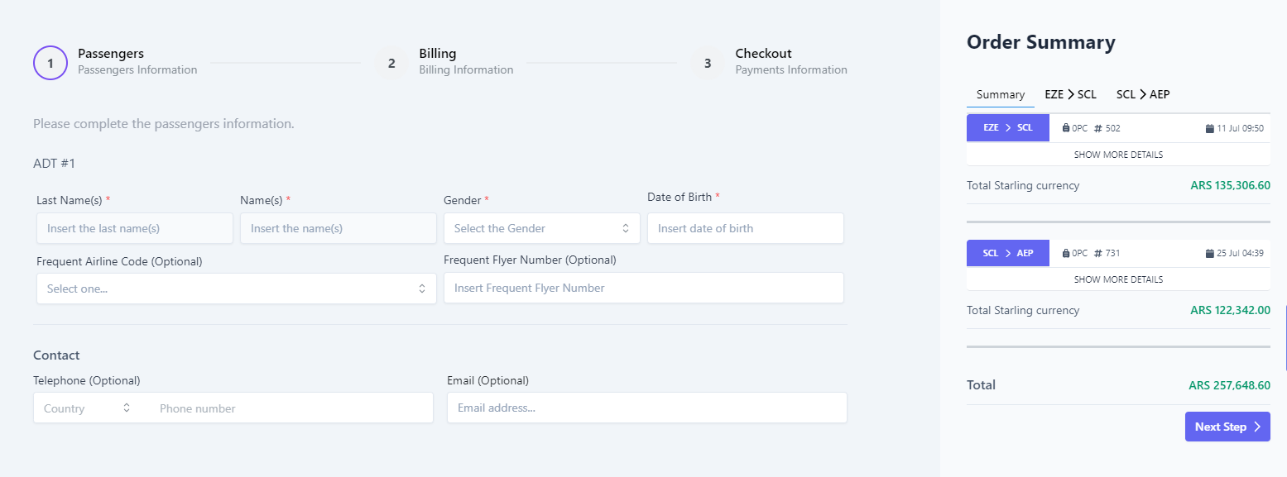This screenshot has width=1287, height=477.
Task: Switch to the Summary tab
Action: pos(1000,95)
